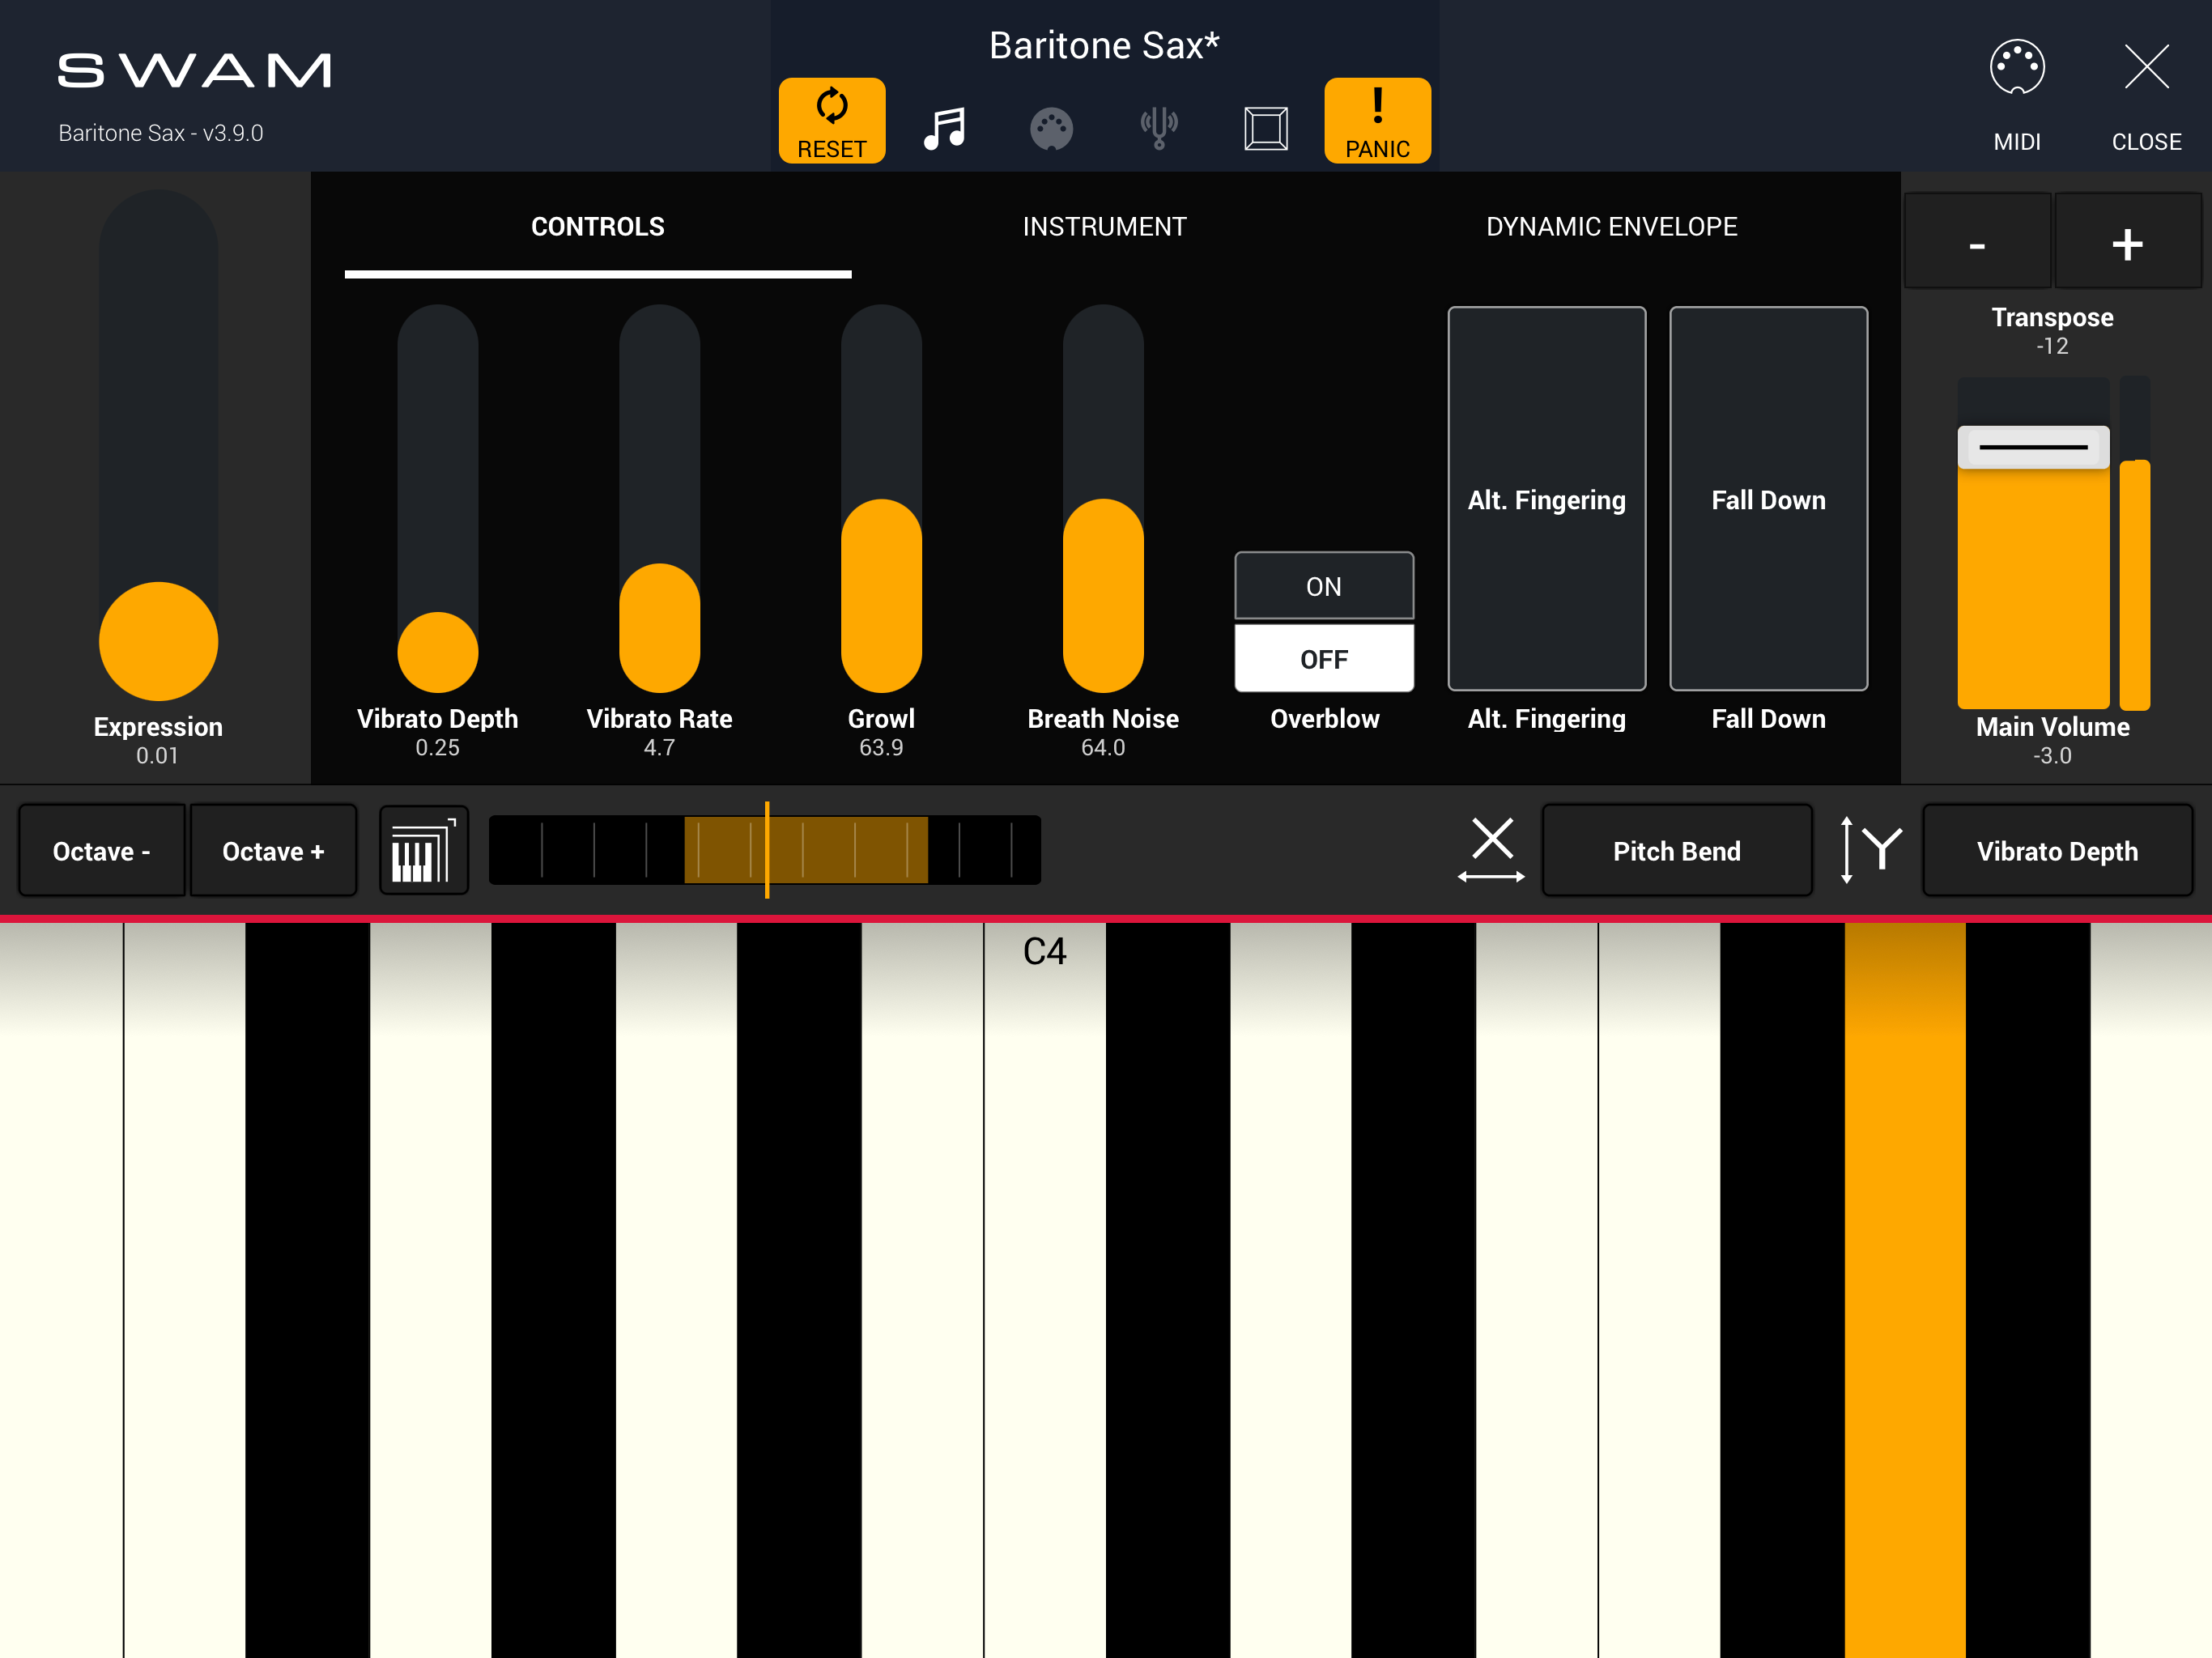
Task: Click the highlighted orange piano key
Action: pos(1905,1290)
